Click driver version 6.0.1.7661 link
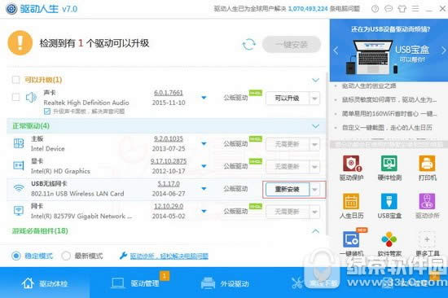 pos(169,93)
